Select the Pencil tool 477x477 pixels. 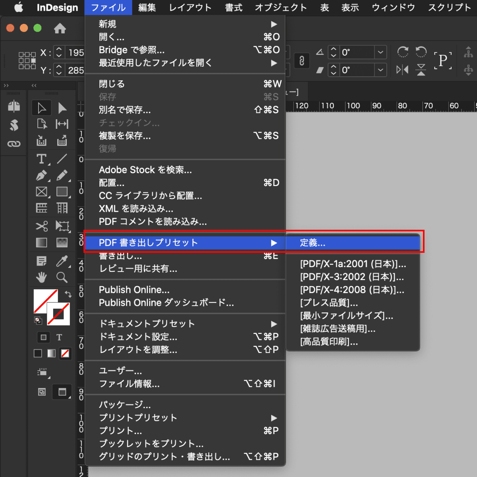[62, 175]
